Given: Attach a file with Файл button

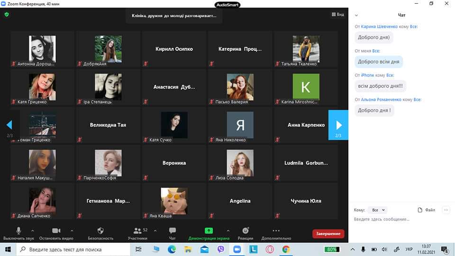Looking at the screenshot, I should pos(426,210).
